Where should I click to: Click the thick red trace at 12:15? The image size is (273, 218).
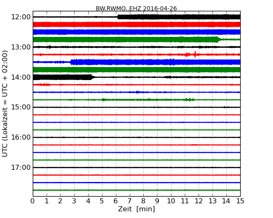point(136,24)
